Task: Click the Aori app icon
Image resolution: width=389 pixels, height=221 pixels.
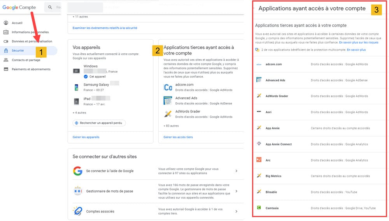Action: tap(259, 112)
